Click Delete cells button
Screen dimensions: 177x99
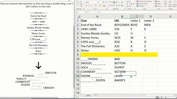pos(158,4)
